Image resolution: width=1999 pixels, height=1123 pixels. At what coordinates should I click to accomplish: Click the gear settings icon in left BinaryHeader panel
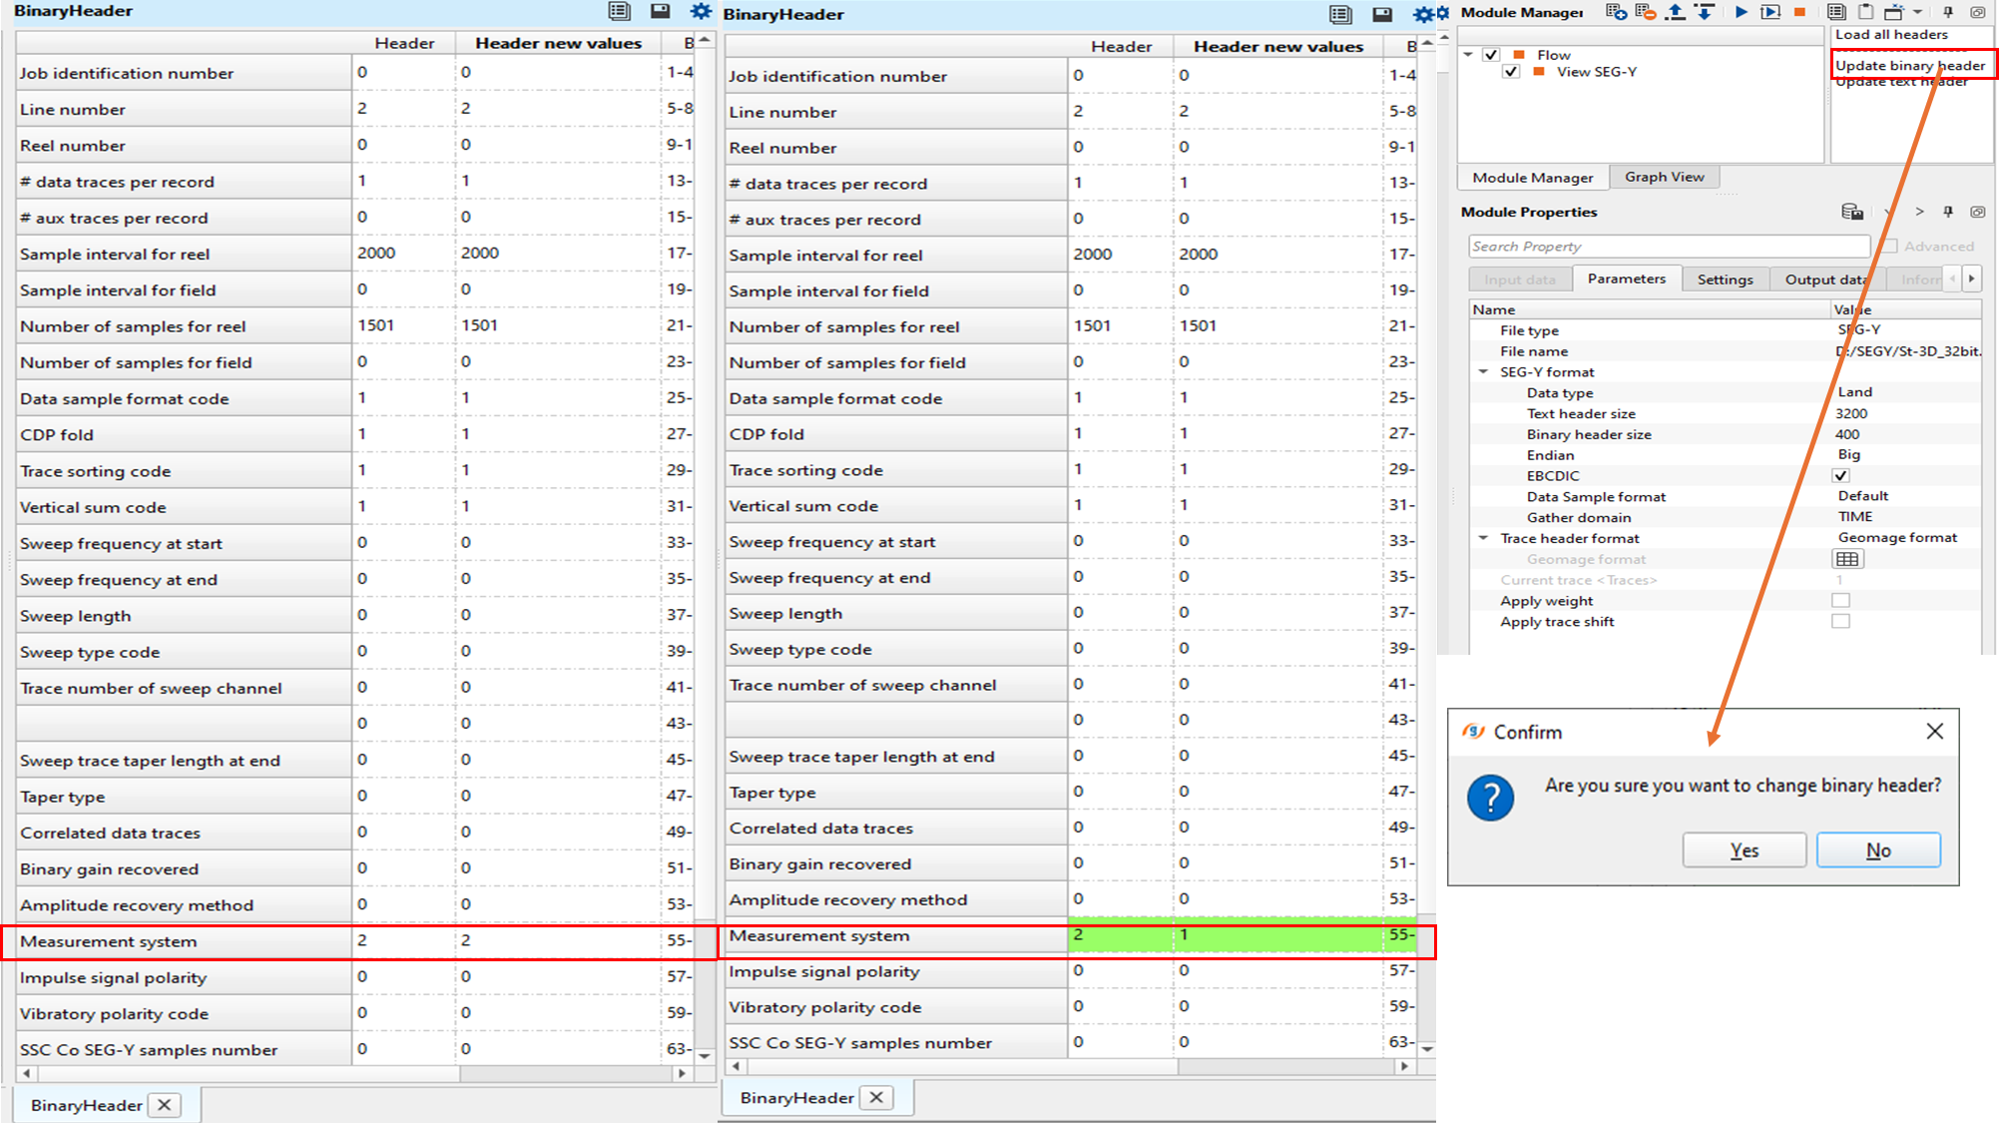(x=701, y=11)
